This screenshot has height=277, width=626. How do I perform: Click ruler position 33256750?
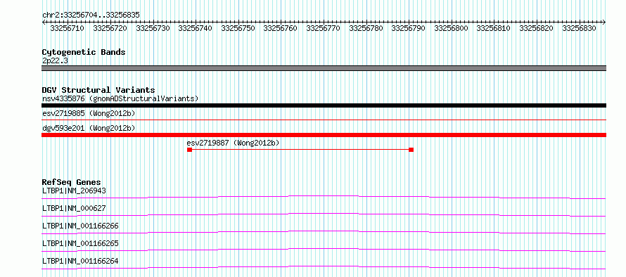[x=238, y=28]
